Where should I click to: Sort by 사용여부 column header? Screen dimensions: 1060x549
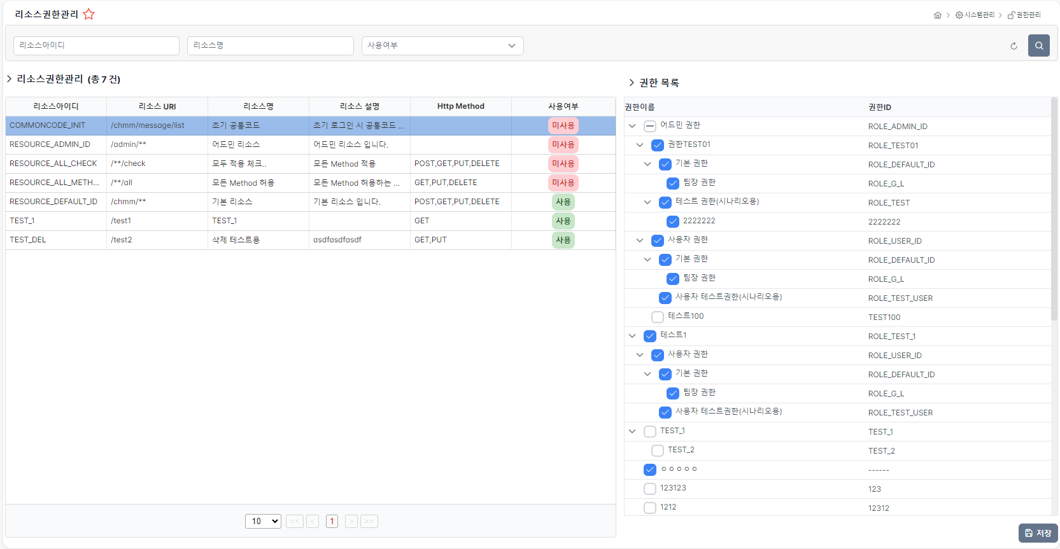[x=563, y=106]
